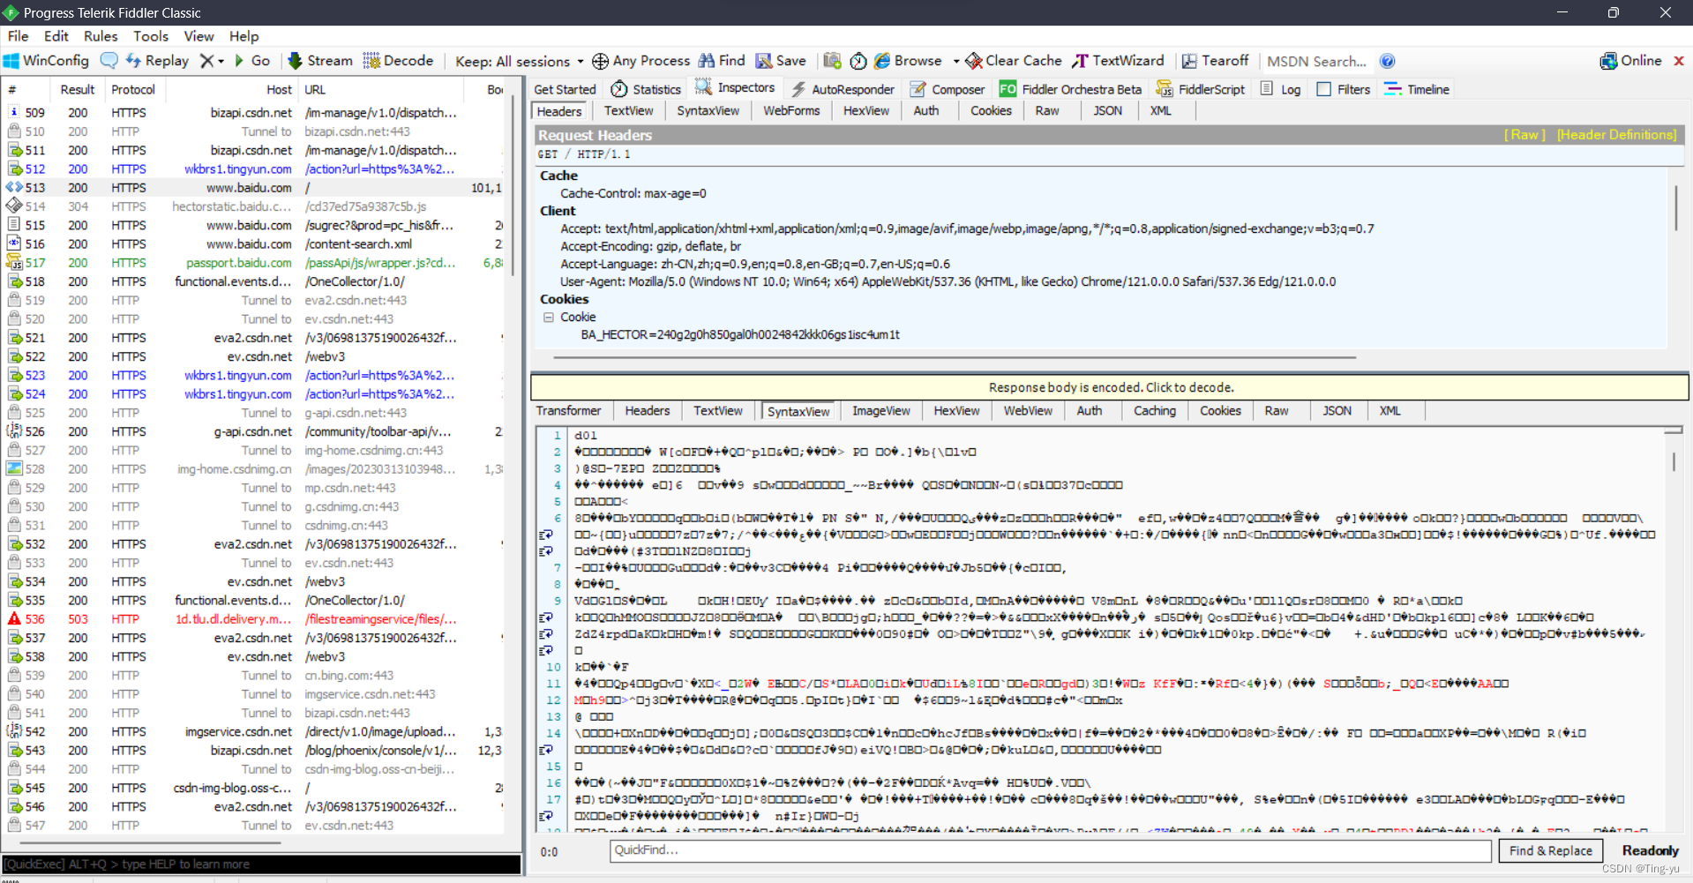Open the TextWizard tool

pos(1118,61)
